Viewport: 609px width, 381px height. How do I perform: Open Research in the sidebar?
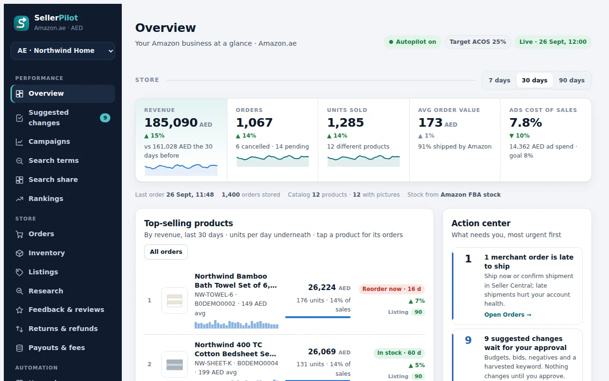pyautogui.click(x=63, y=291)
